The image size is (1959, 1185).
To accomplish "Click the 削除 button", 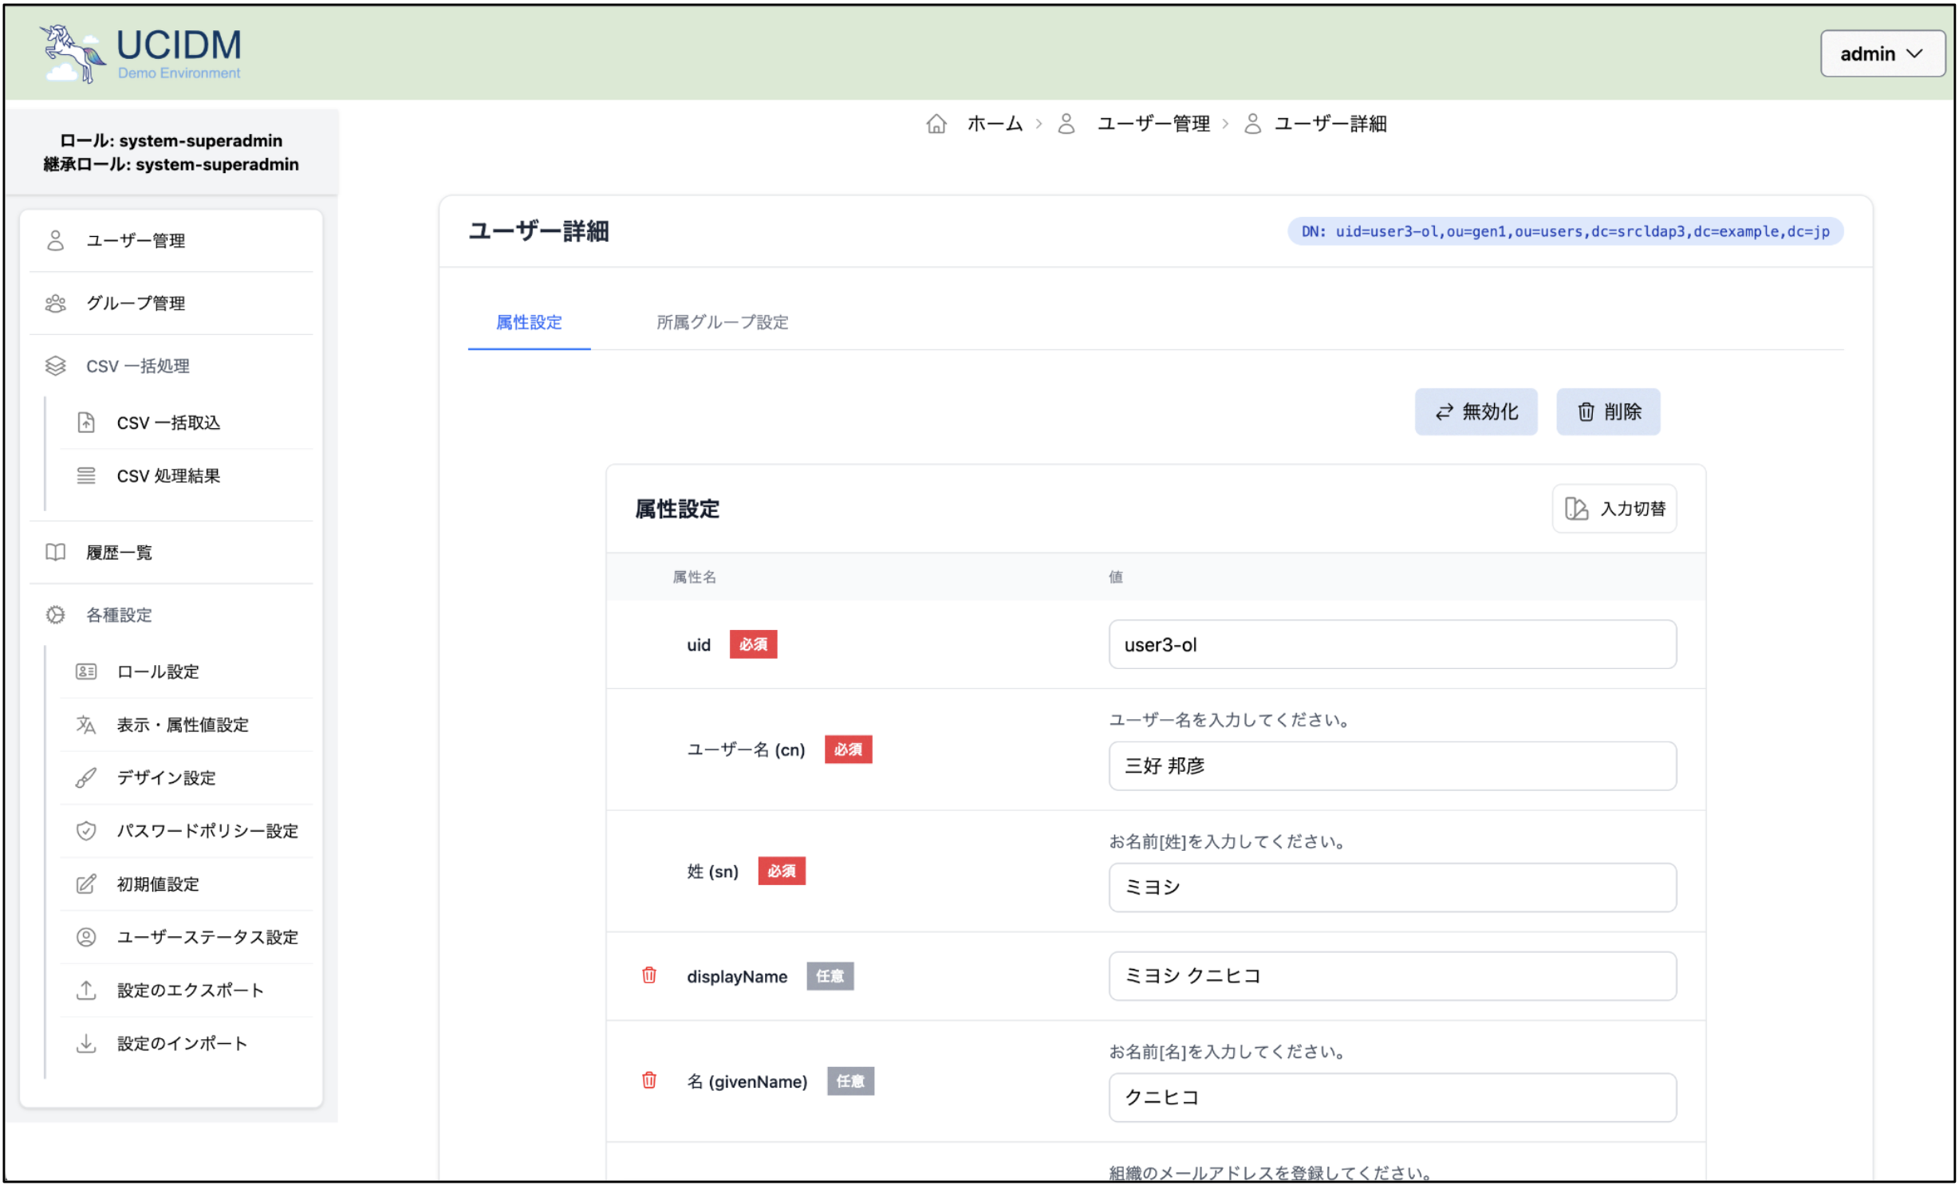I will pos(1608,411).
